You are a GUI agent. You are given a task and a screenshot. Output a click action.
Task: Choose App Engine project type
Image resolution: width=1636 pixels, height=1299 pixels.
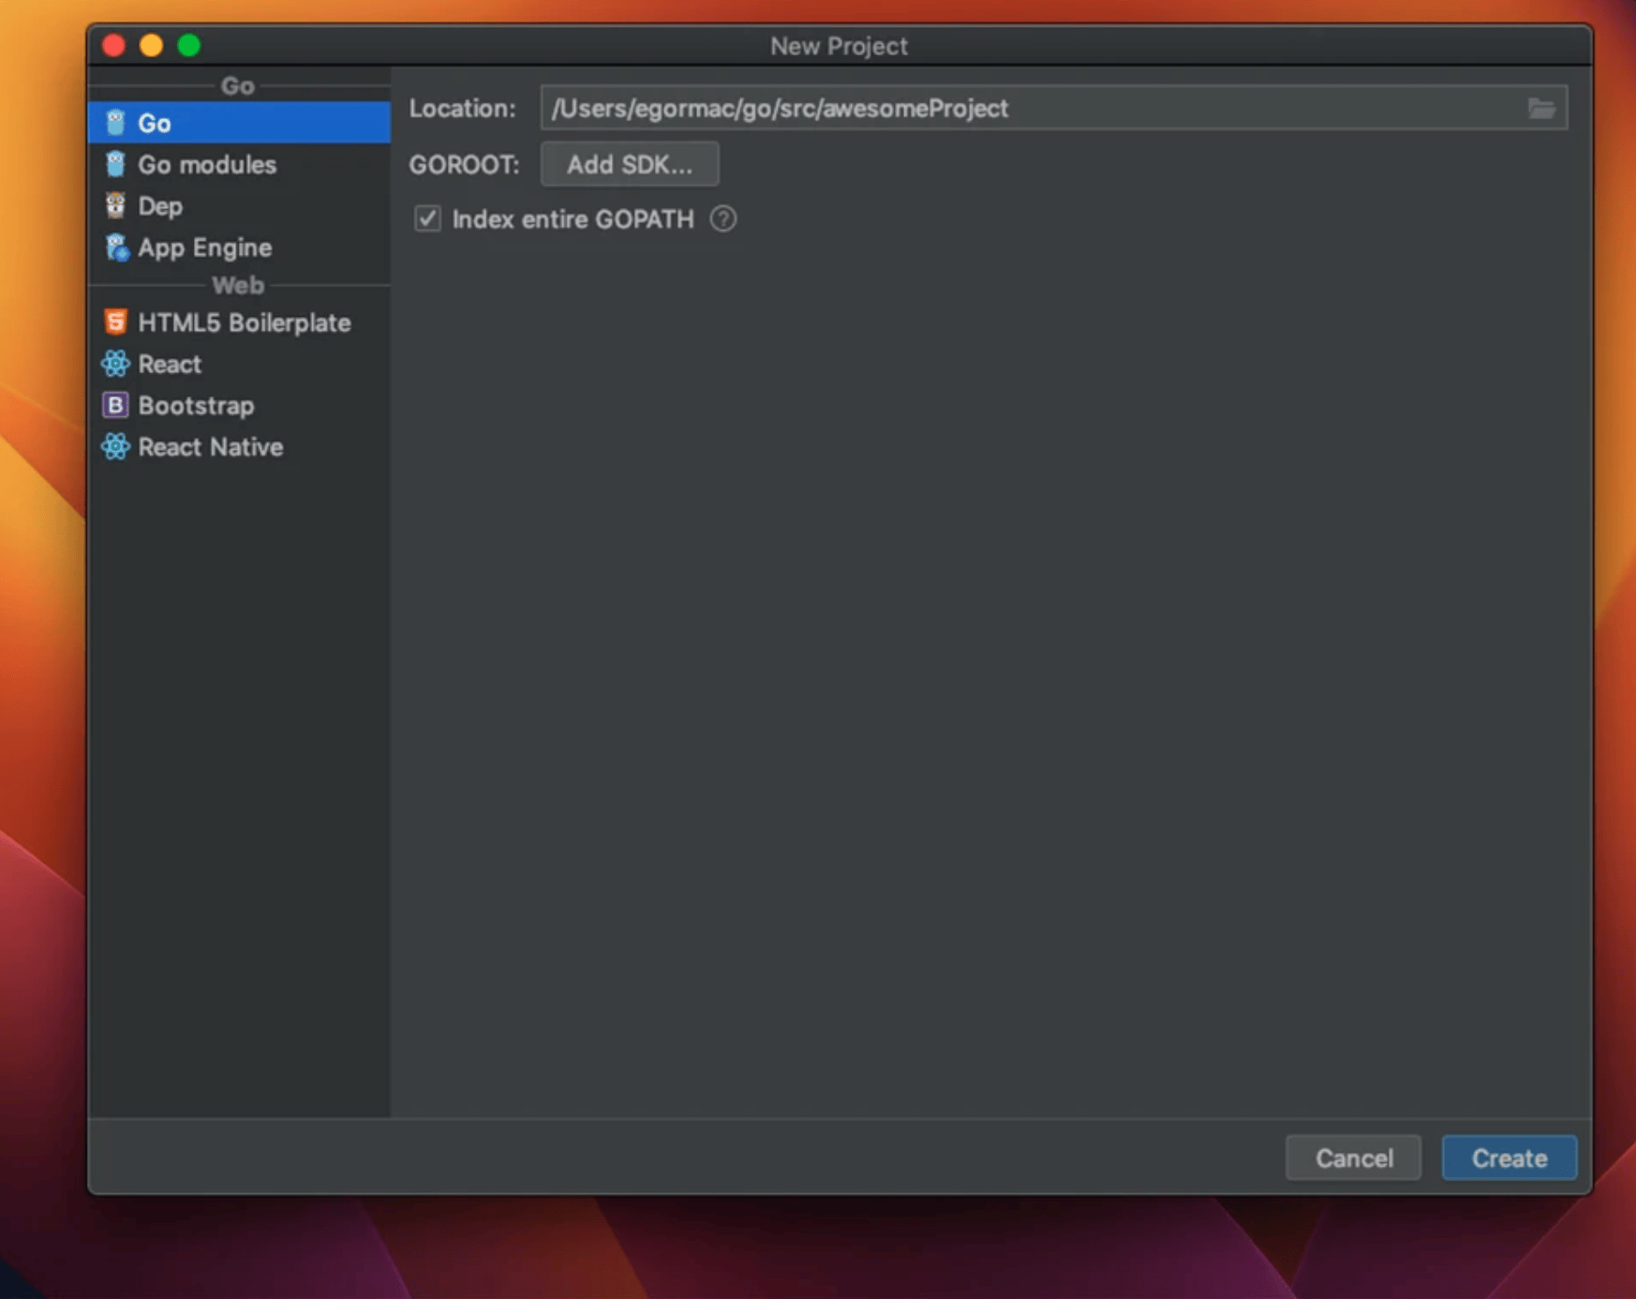pyautogui.click(x=205, y=248)
